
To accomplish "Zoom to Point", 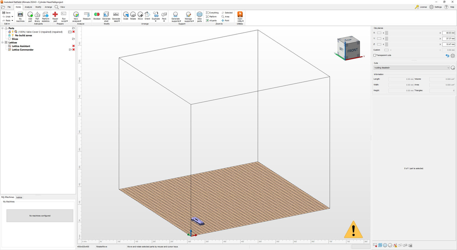I will coord(225,20).
